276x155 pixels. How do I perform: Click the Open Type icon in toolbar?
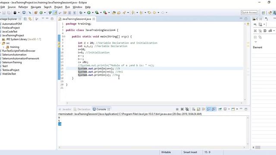114,12
